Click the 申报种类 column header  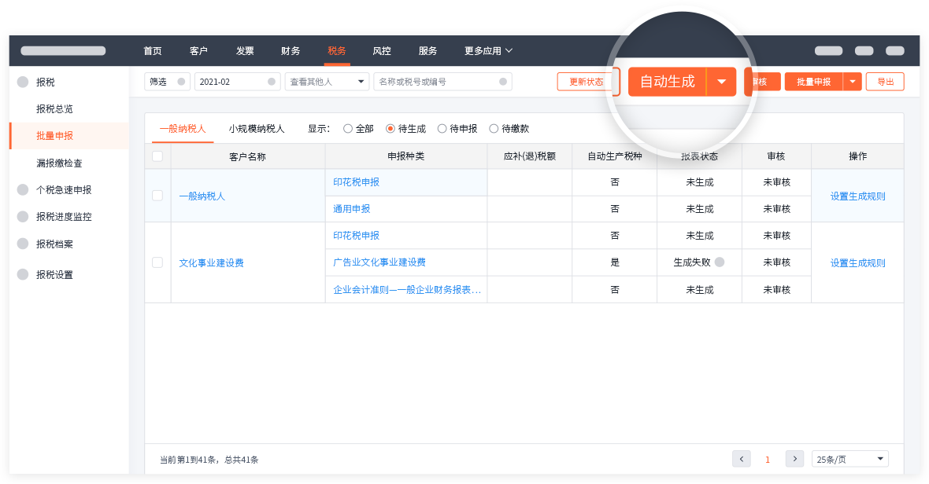[x=405, y=156]
